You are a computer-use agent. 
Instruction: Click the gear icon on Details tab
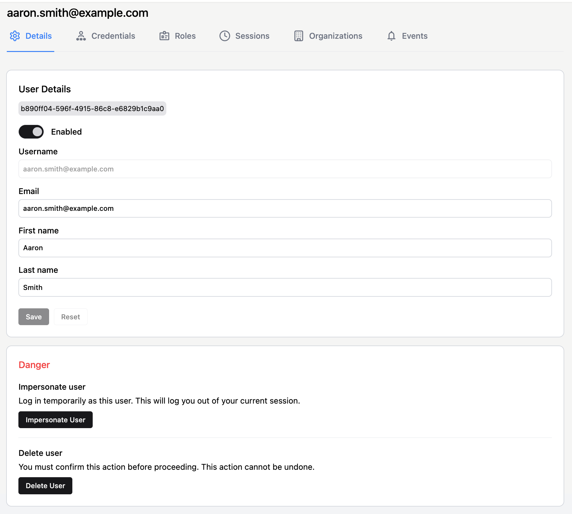pyautogui.click(x=15, y=36)
